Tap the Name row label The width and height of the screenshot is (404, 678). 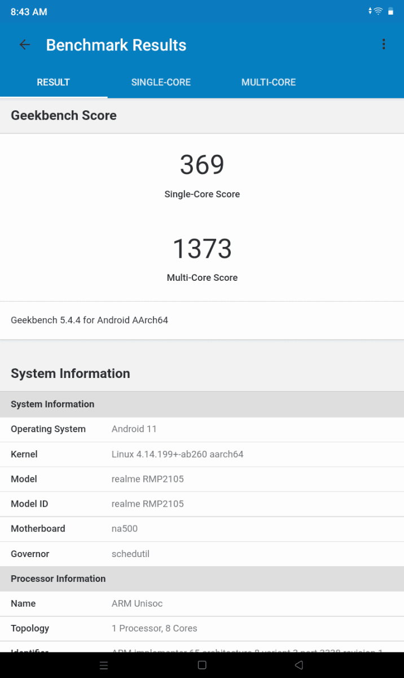click(x=23, y=604)
